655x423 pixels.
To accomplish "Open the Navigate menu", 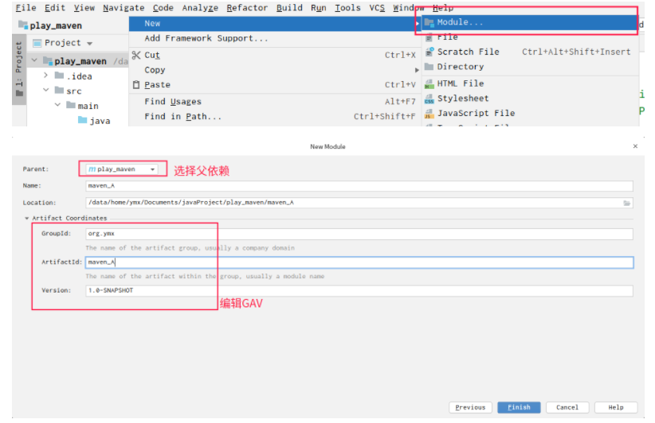I will [124, 8].
